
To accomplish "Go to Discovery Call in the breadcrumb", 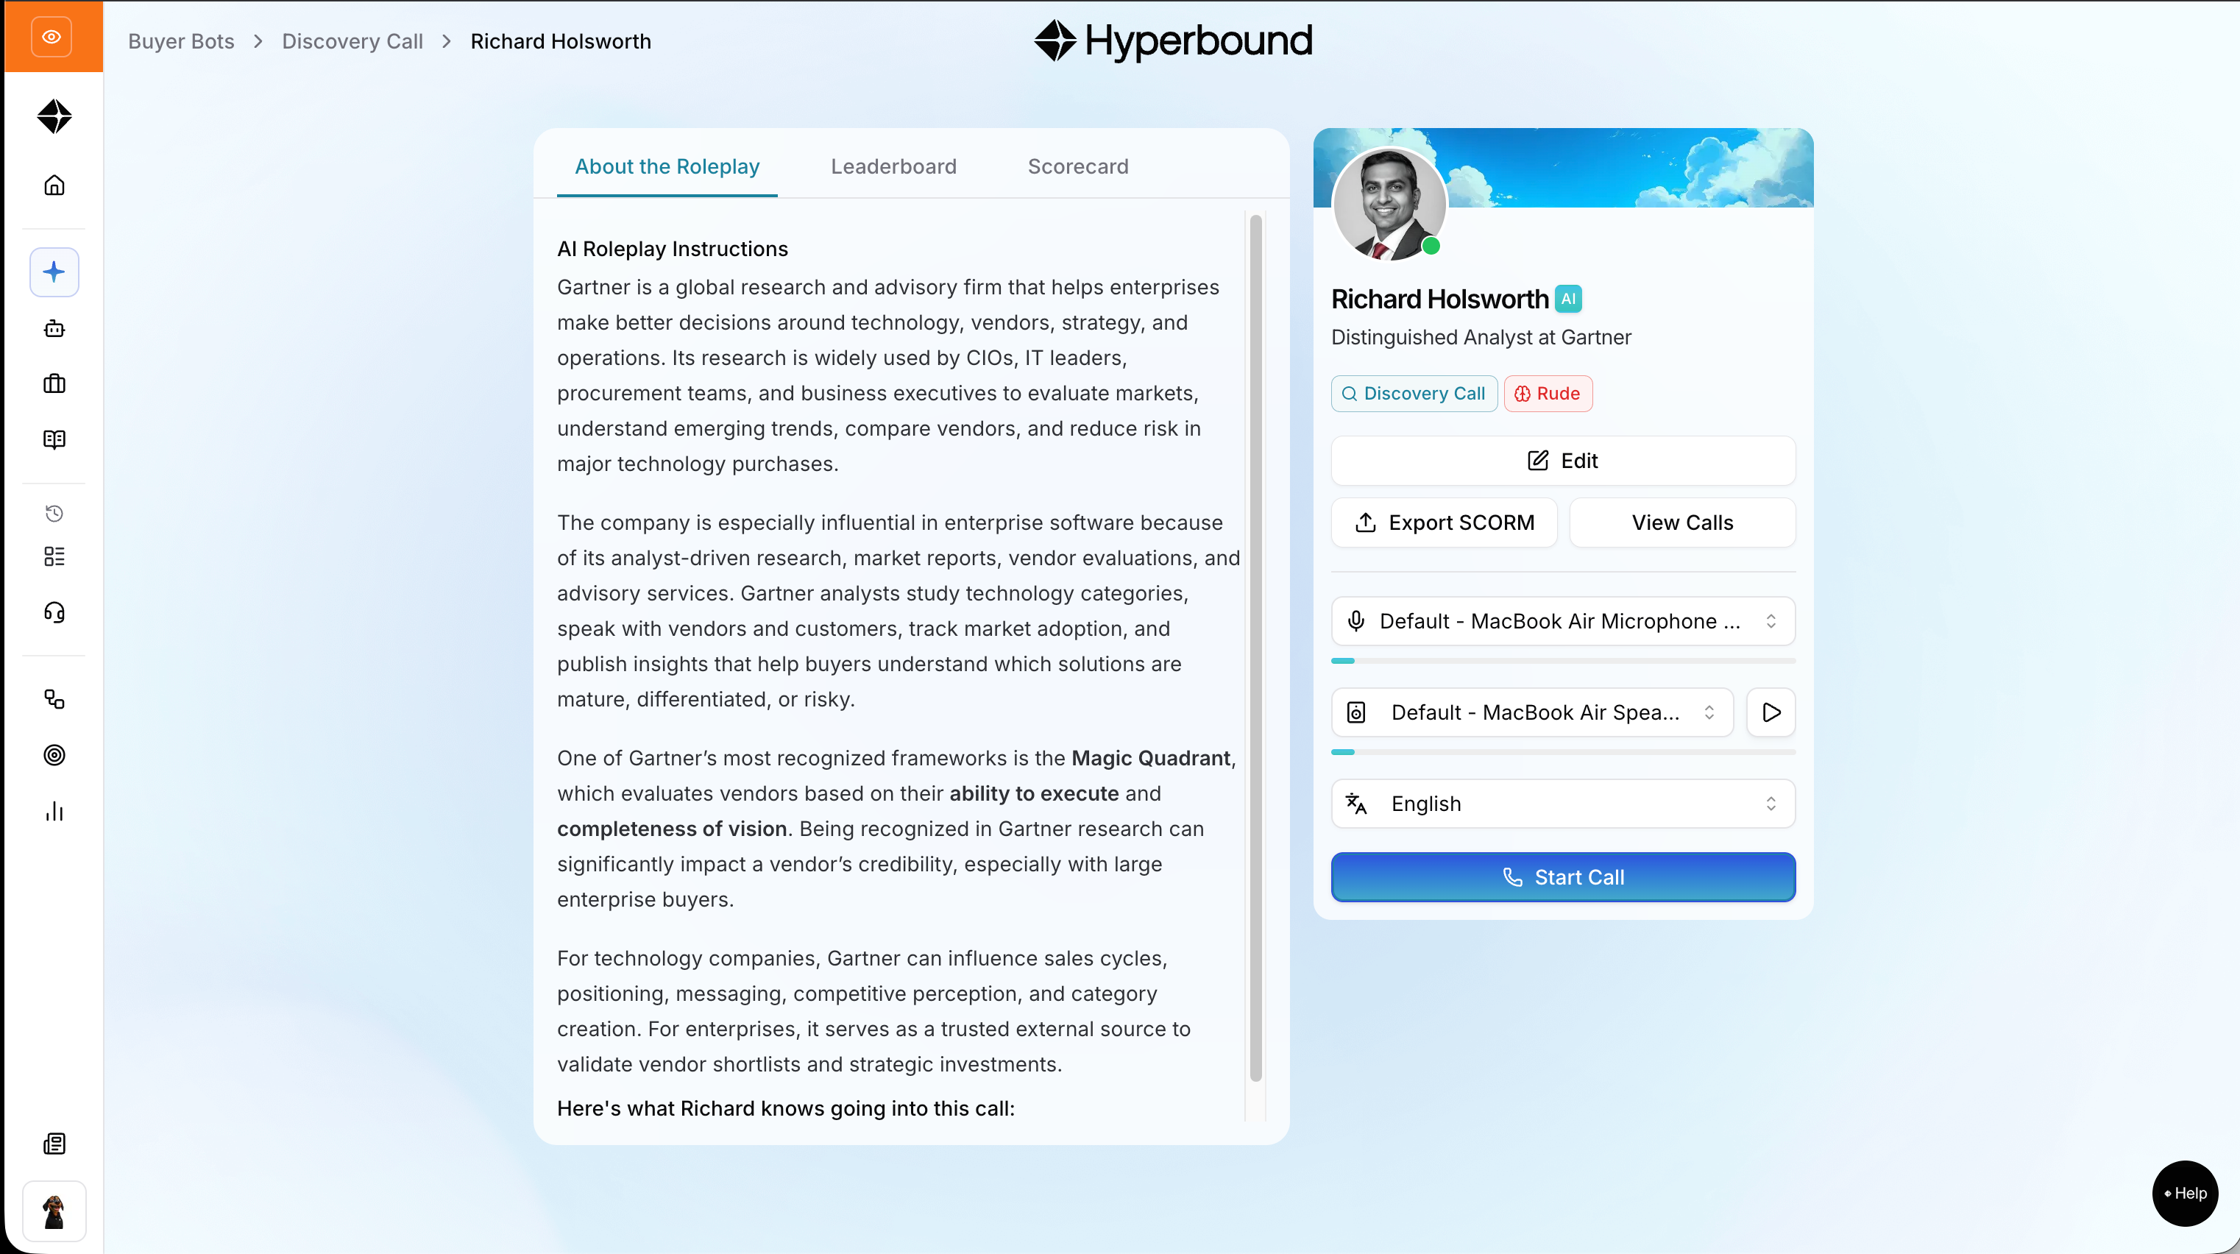I will click(x=352, y=41).
